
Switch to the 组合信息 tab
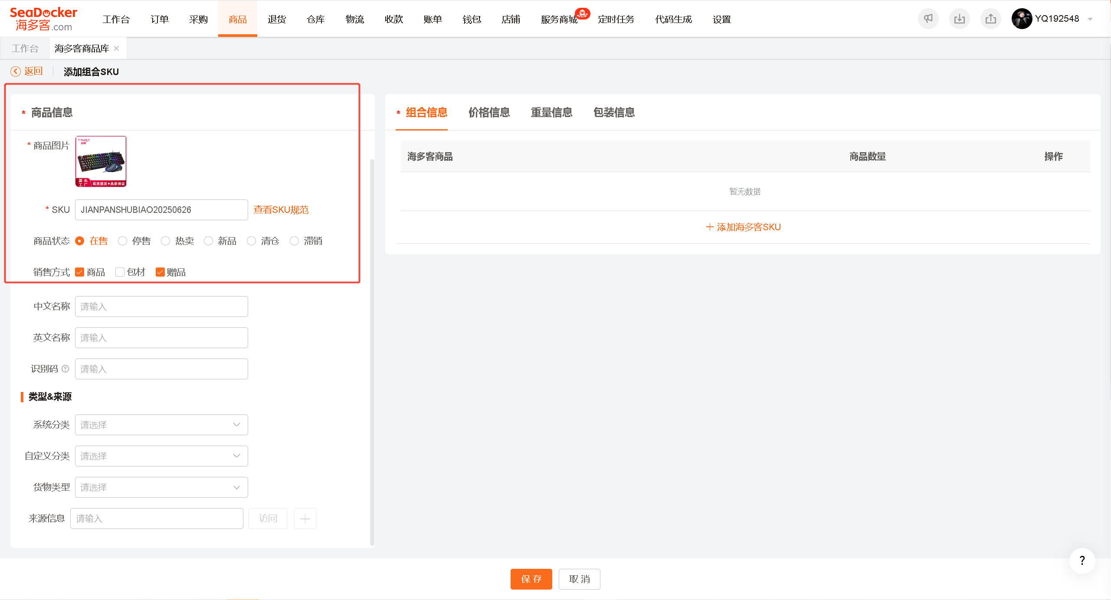pyautogui.click(x=426, y=113)
